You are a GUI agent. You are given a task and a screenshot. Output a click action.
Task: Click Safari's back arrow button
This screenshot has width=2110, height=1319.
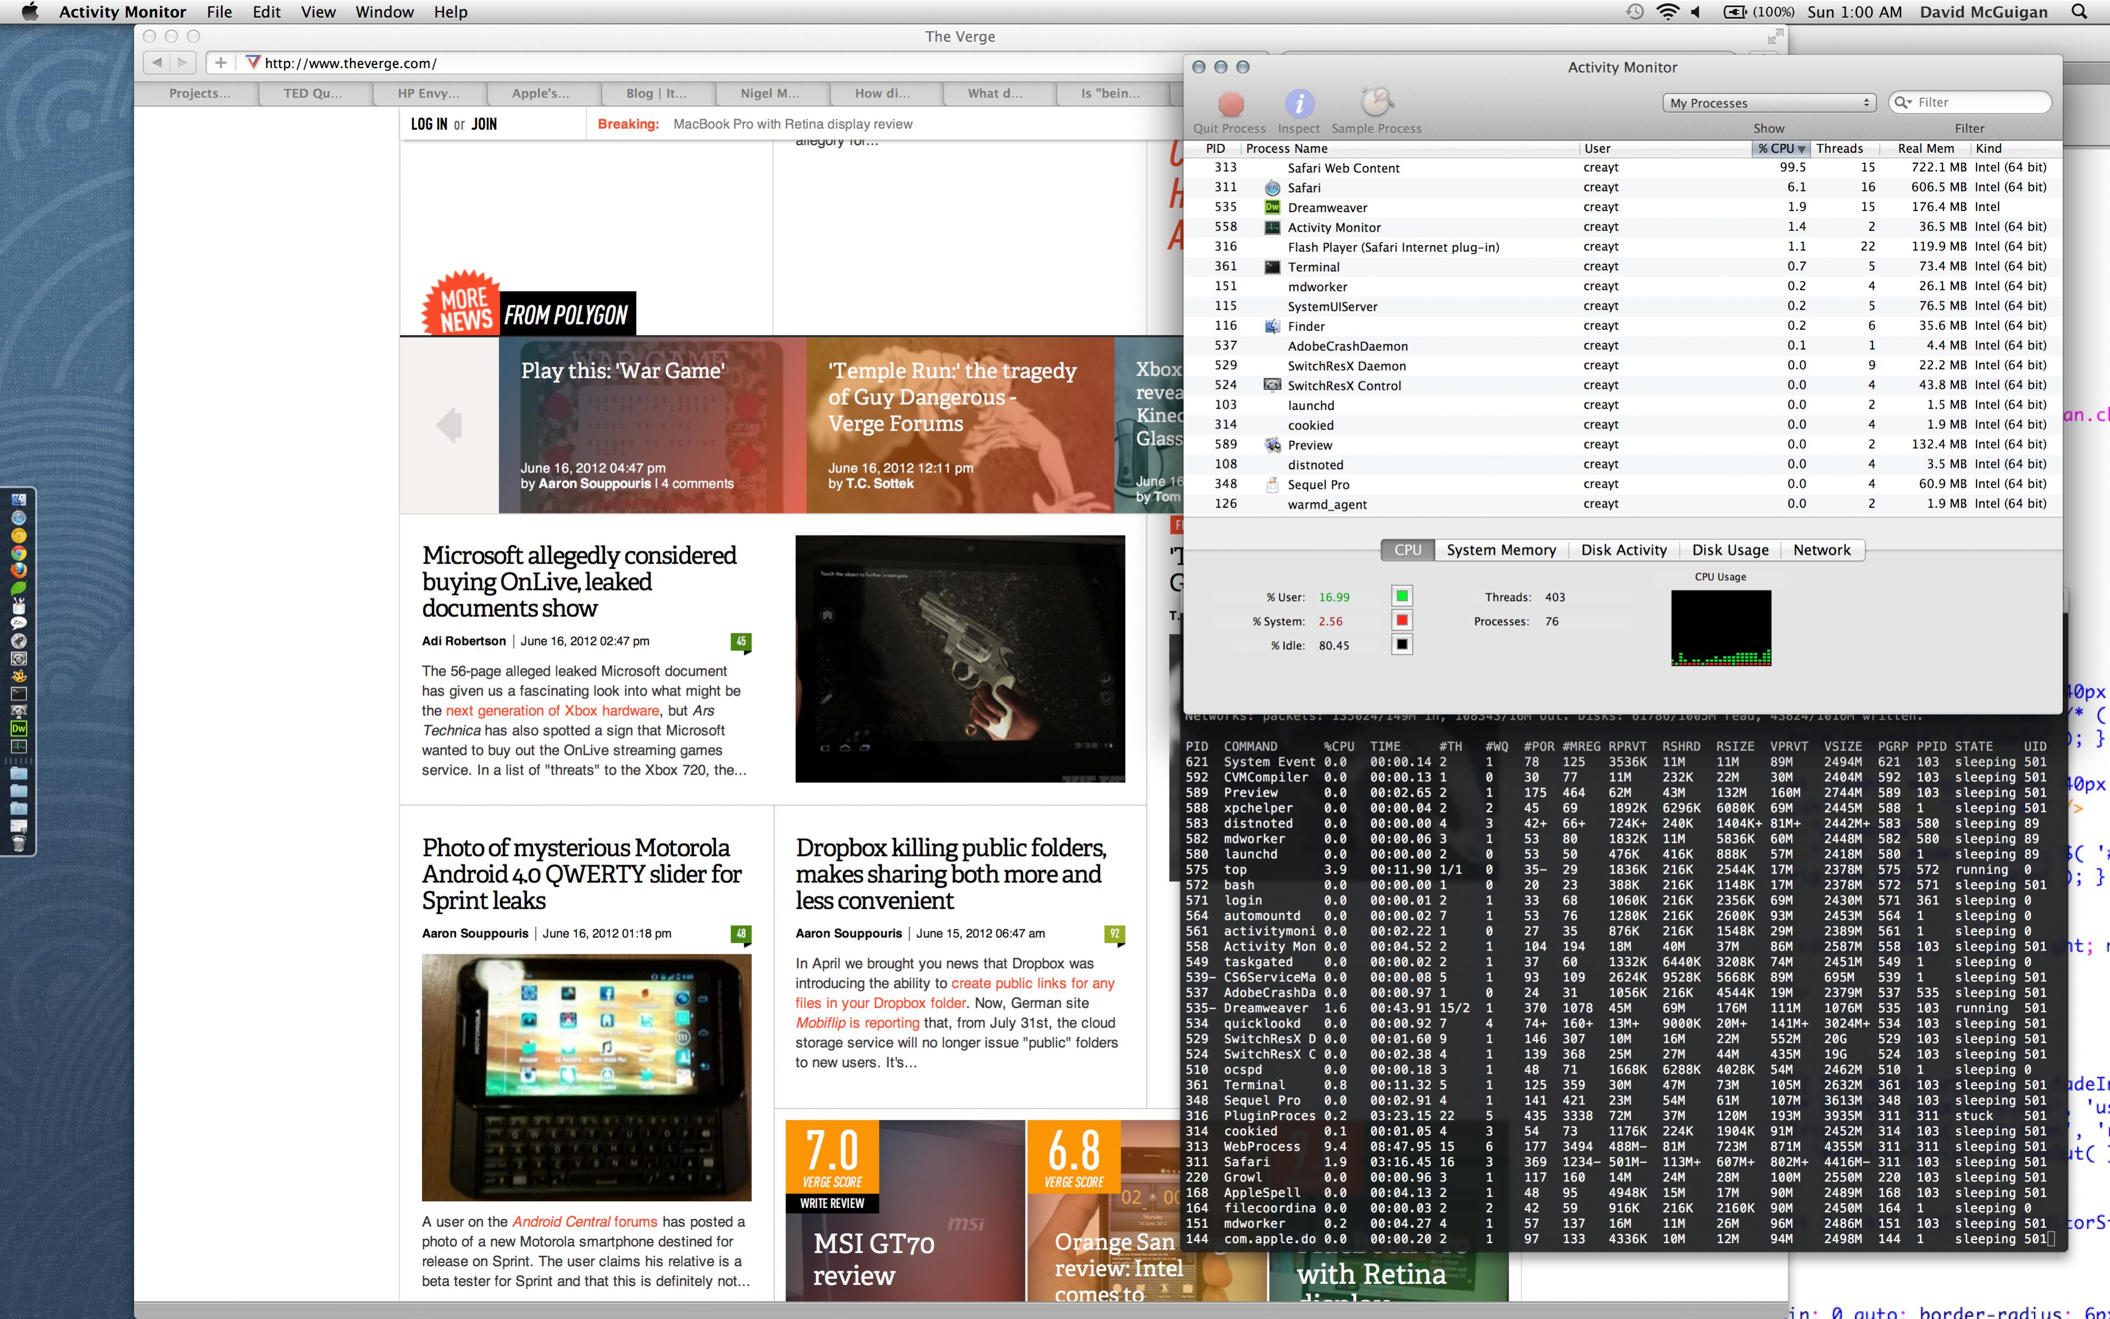click(x=157, y=63)
